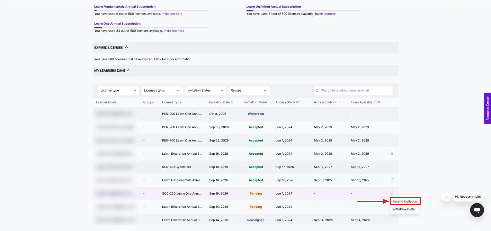Open Learn Unlimited Annual Subscription title link
The image size is (491, 231).
coord(274,7)
